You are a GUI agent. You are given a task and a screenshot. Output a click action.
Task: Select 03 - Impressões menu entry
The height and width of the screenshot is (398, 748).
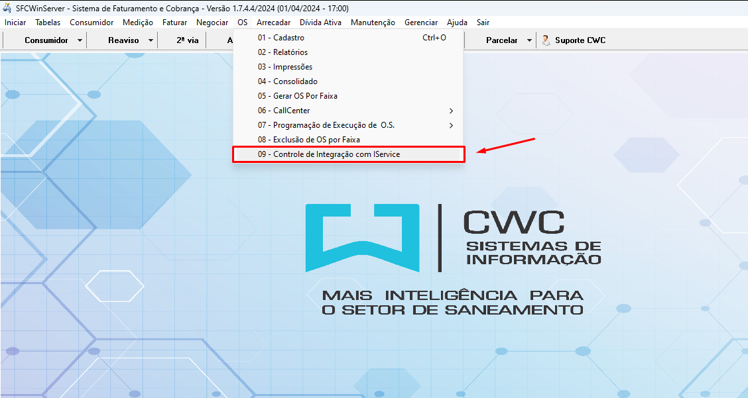(285, 67)
